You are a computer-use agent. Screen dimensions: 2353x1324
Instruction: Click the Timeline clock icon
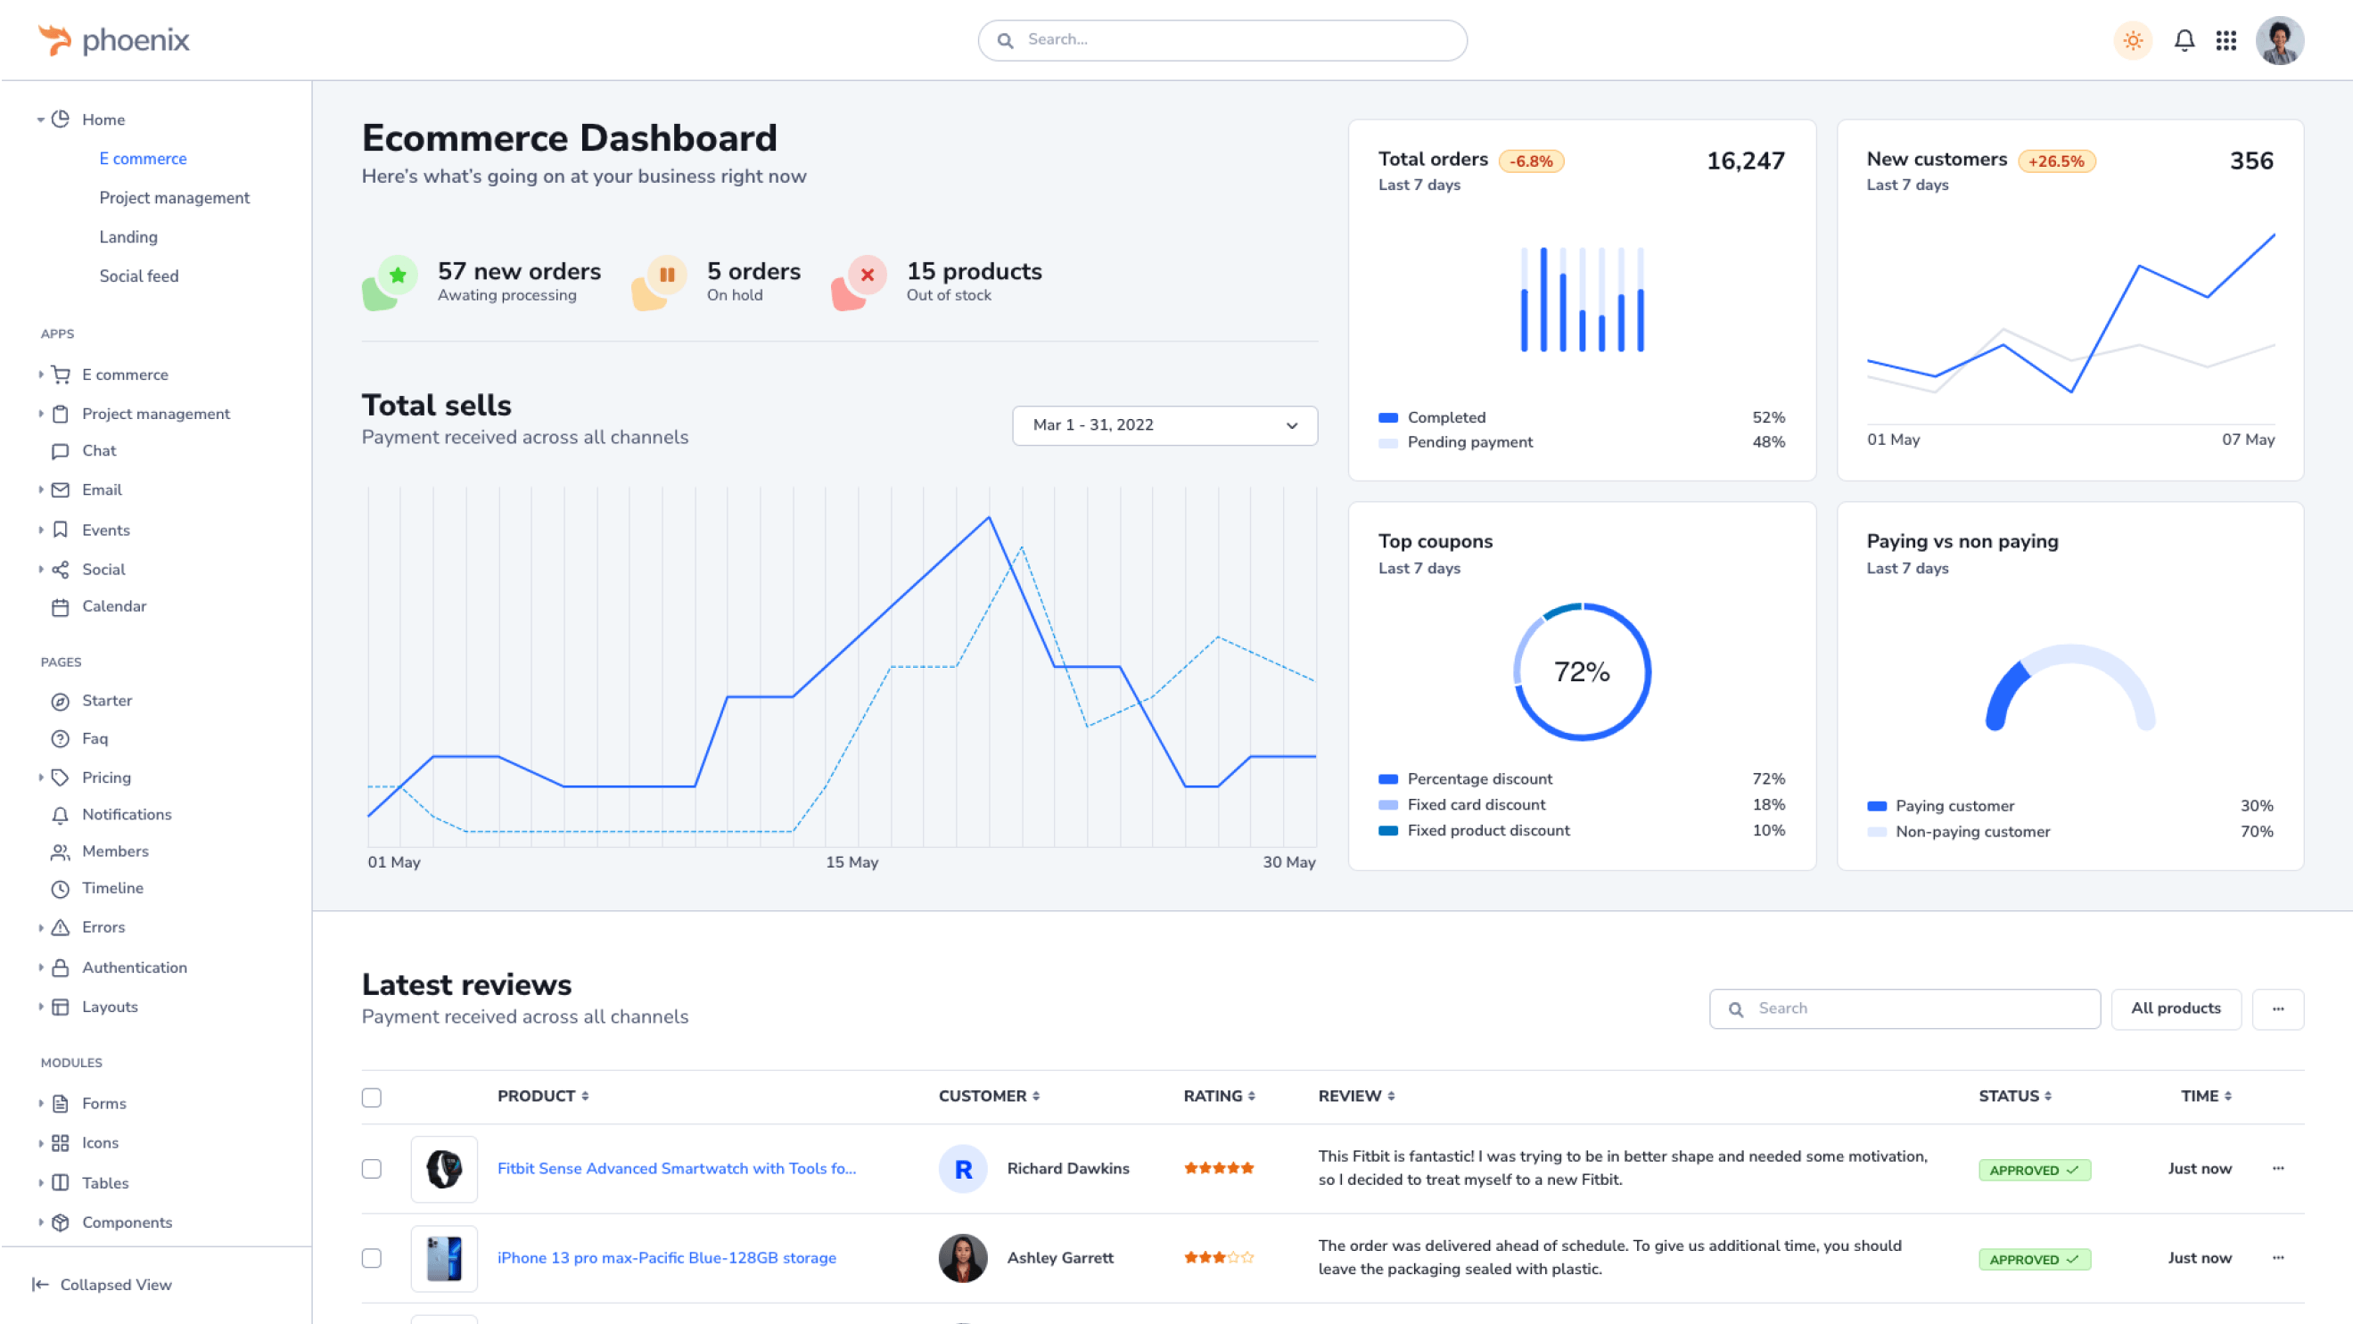pyautogui.click(x=61, y=888)
